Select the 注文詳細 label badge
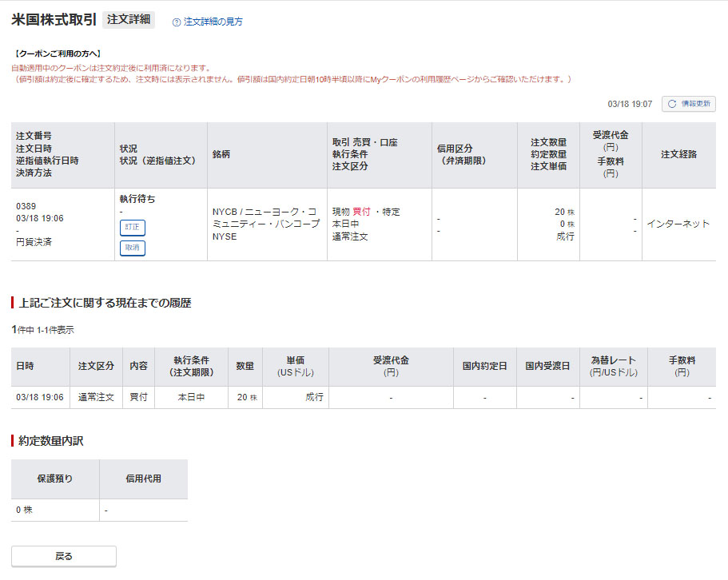 click(128, 20)
